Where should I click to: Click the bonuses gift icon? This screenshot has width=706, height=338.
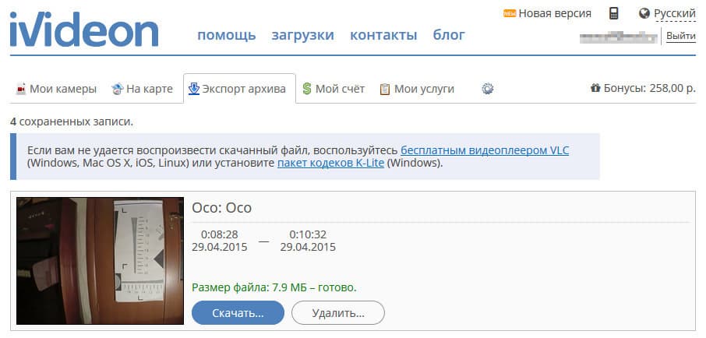click(x=595, y=89)
